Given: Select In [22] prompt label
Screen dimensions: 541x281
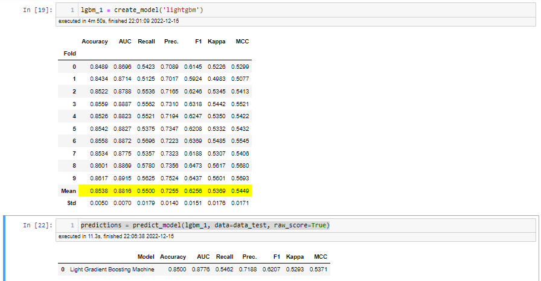Looking at the screenshot, I should point(37,225).
